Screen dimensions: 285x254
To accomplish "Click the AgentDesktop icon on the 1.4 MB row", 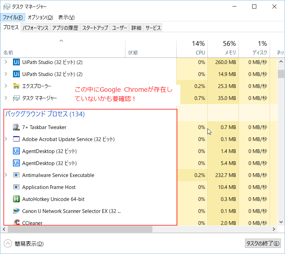I will pyautogui.click(x=16, y=151).
